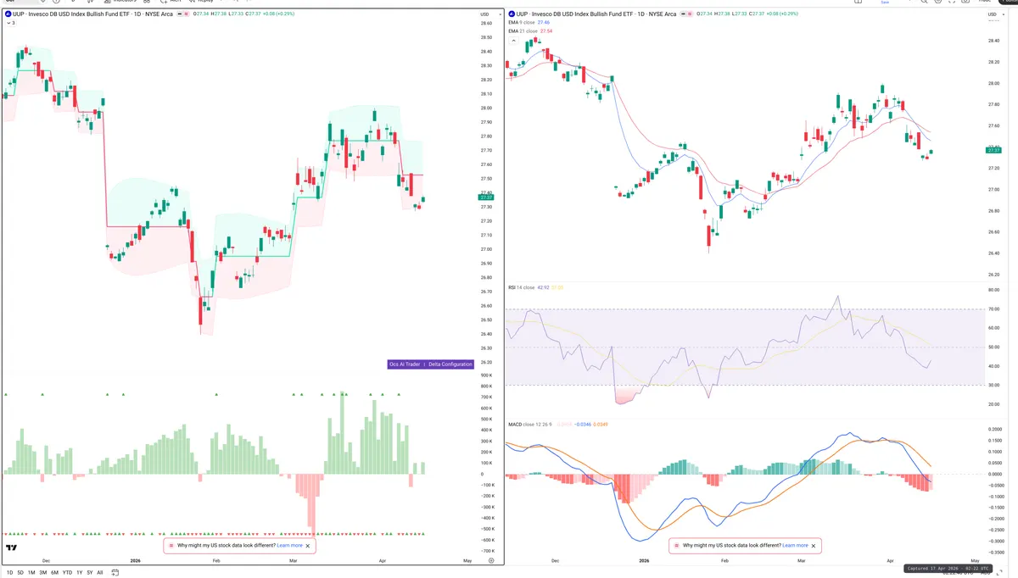Click the green price tag on right axis

point(993,150)
